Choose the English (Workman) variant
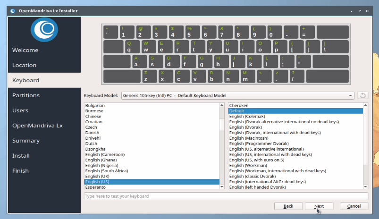This screenshot has width=379, height=219. [295, 165]
